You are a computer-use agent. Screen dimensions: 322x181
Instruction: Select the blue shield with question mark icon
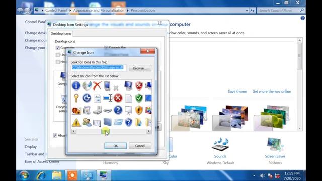tap(129, 122)
